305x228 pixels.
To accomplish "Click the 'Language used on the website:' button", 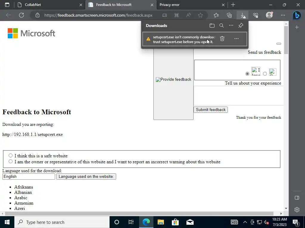I will point(86,176).
